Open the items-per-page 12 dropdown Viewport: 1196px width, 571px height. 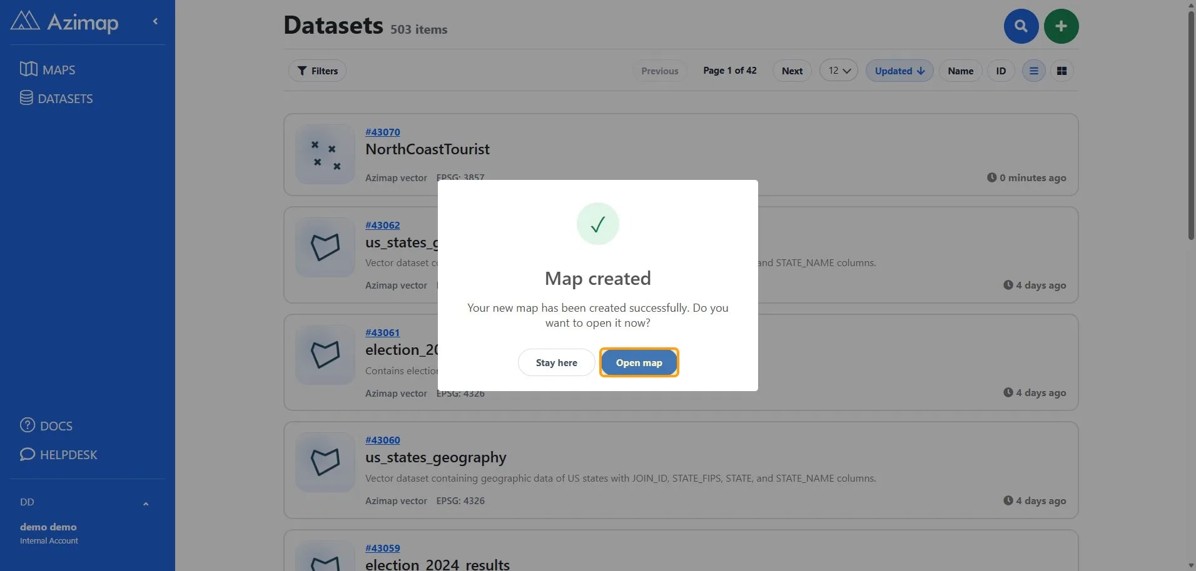coord(839,71)
